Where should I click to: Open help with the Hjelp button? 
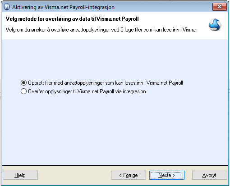[x=20, y=175]
